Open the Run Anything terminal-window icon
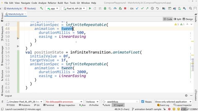 170,8
